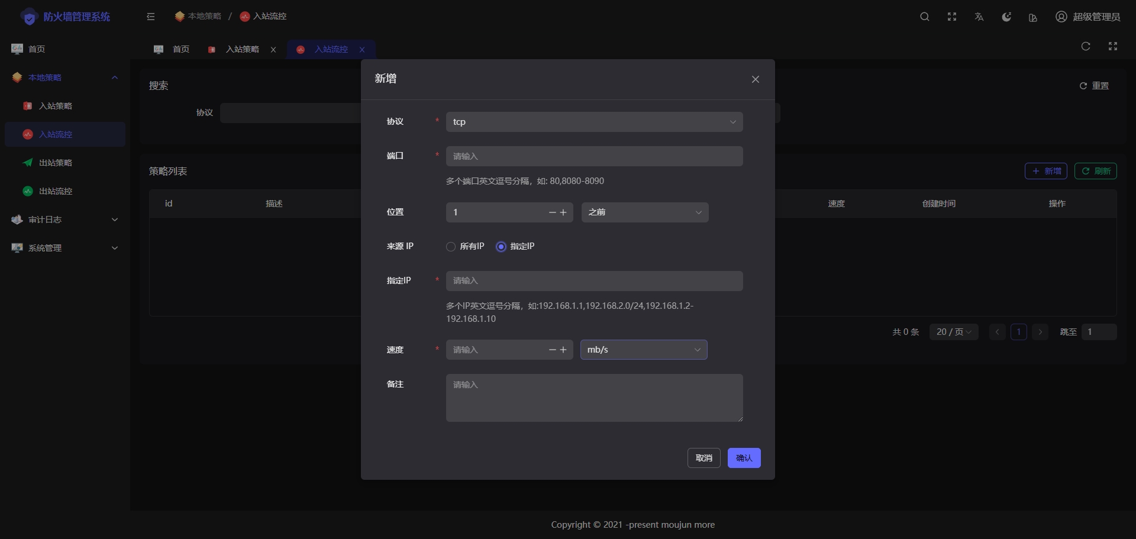Decrease the 速度 value with minus
This screenshot has height=539, width=1136.
click(552, 350)
